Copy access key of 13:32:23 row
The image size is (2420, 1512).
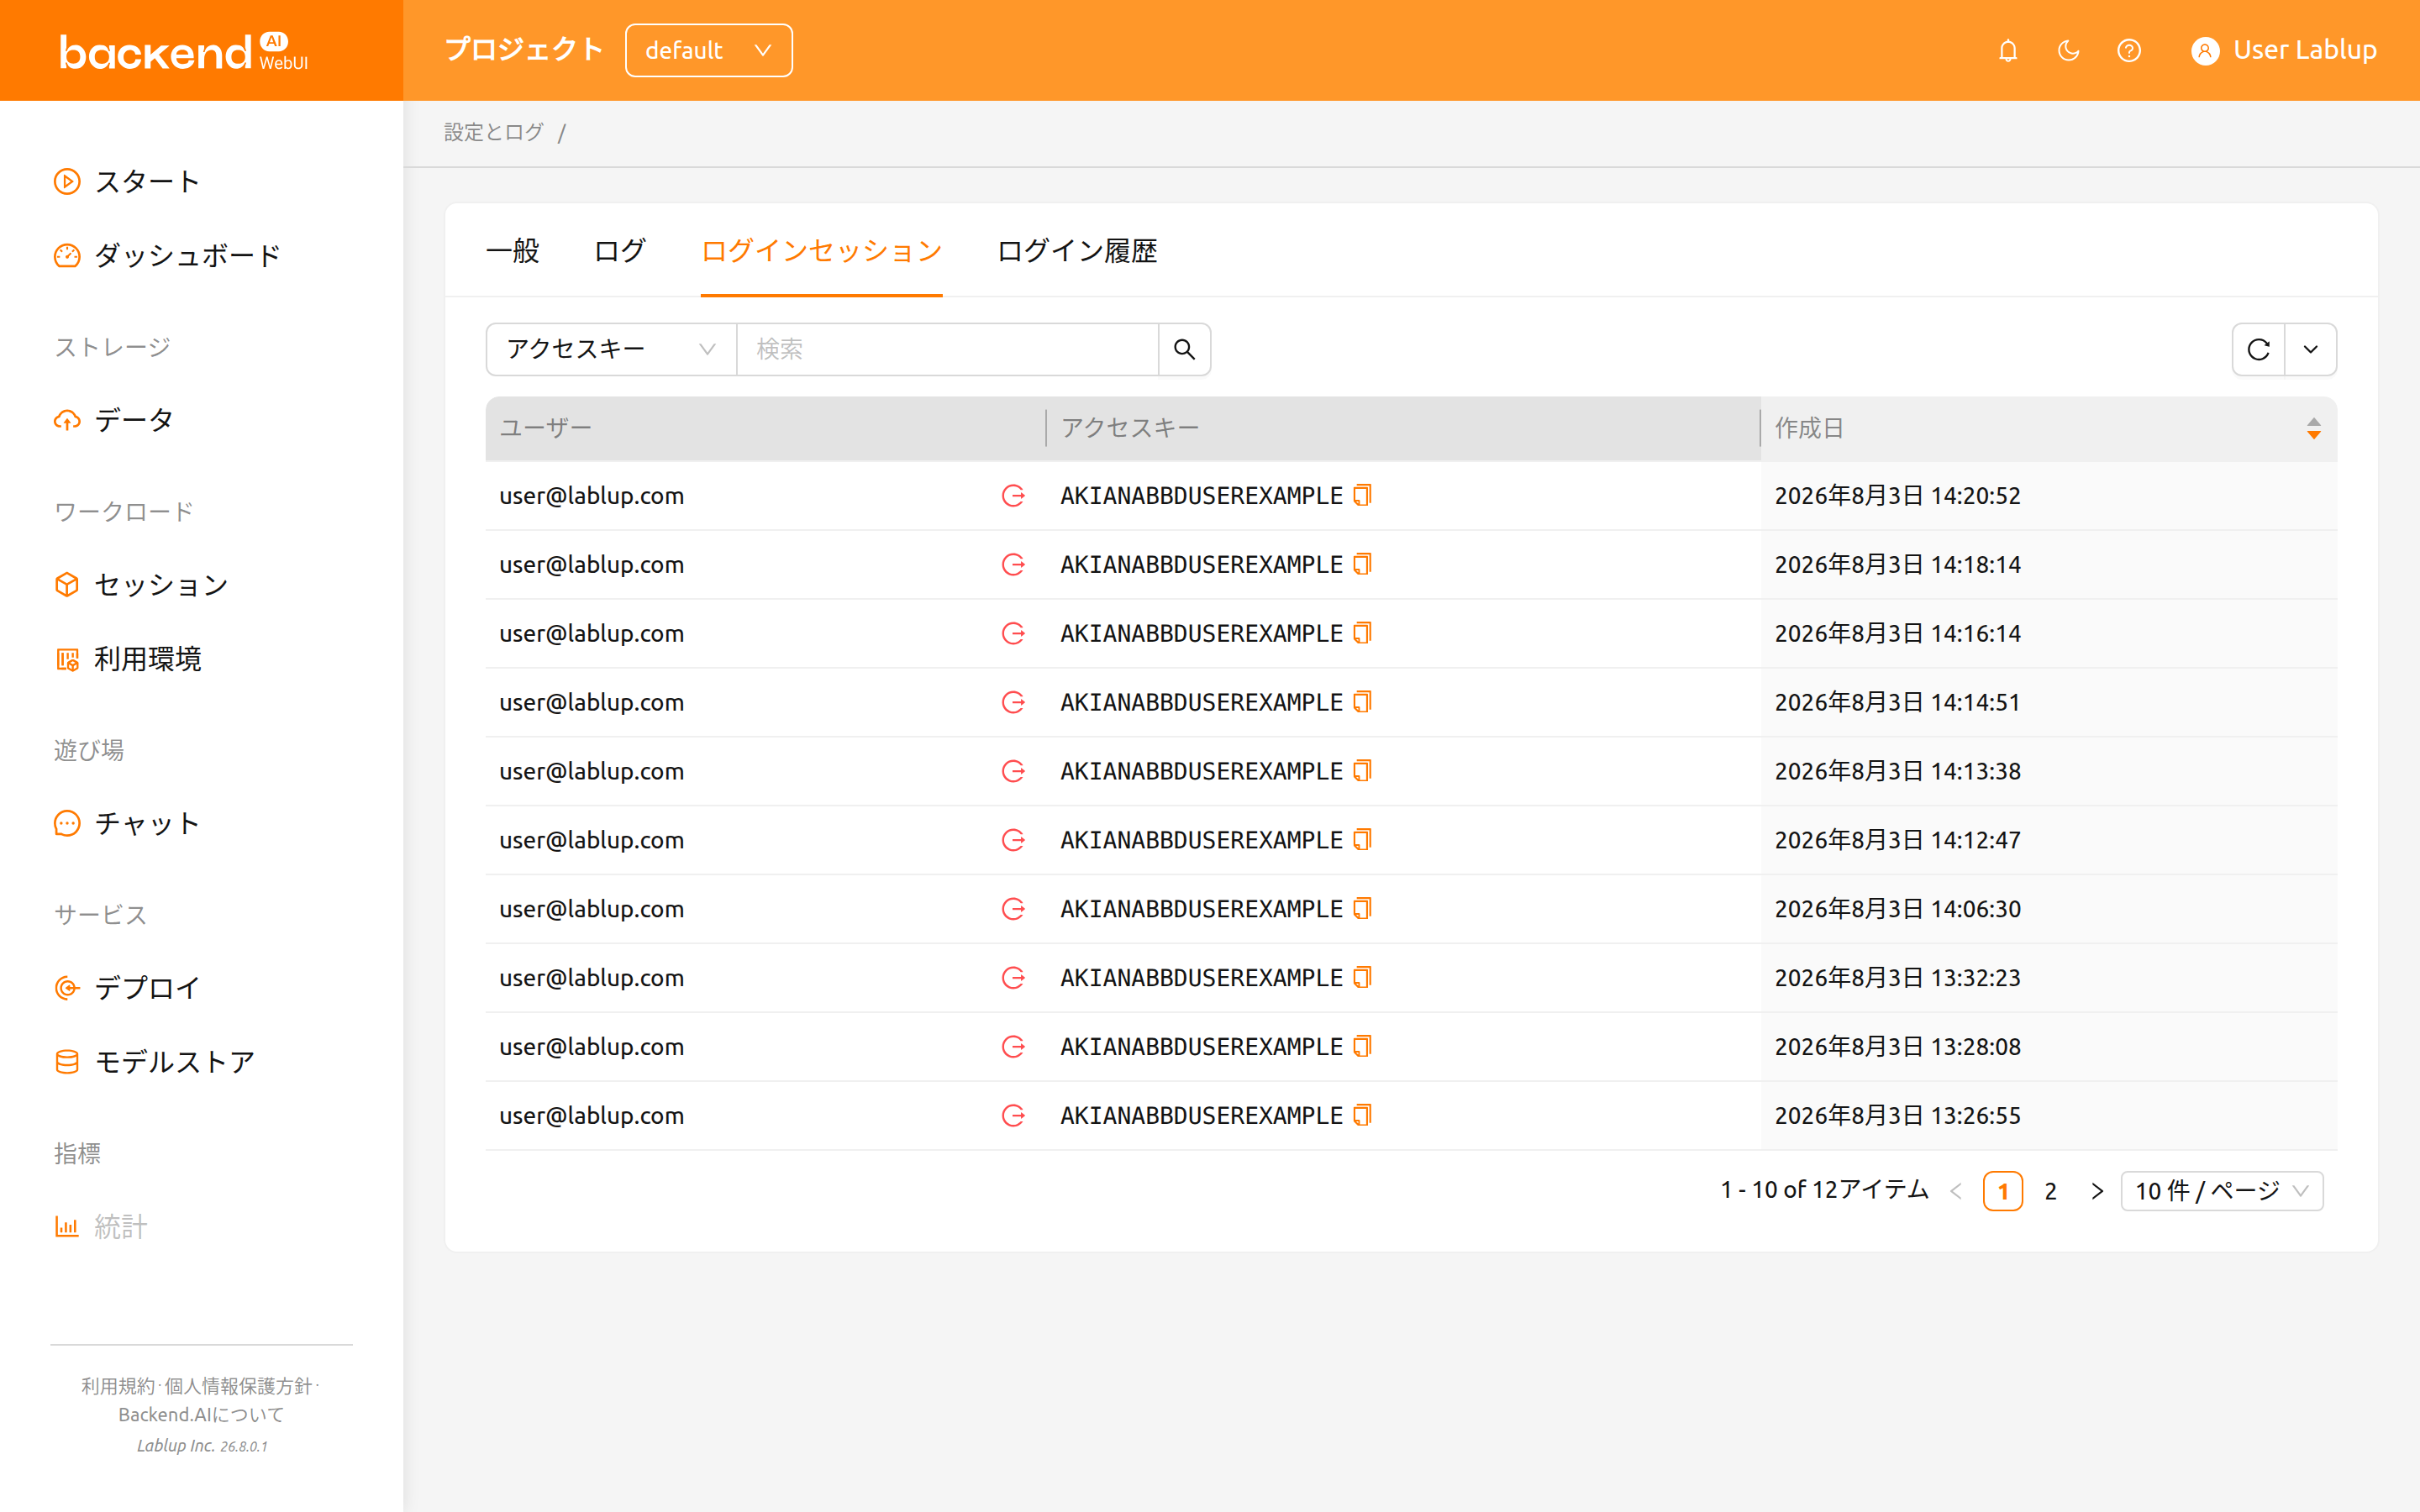click(x=1362, y=977)
